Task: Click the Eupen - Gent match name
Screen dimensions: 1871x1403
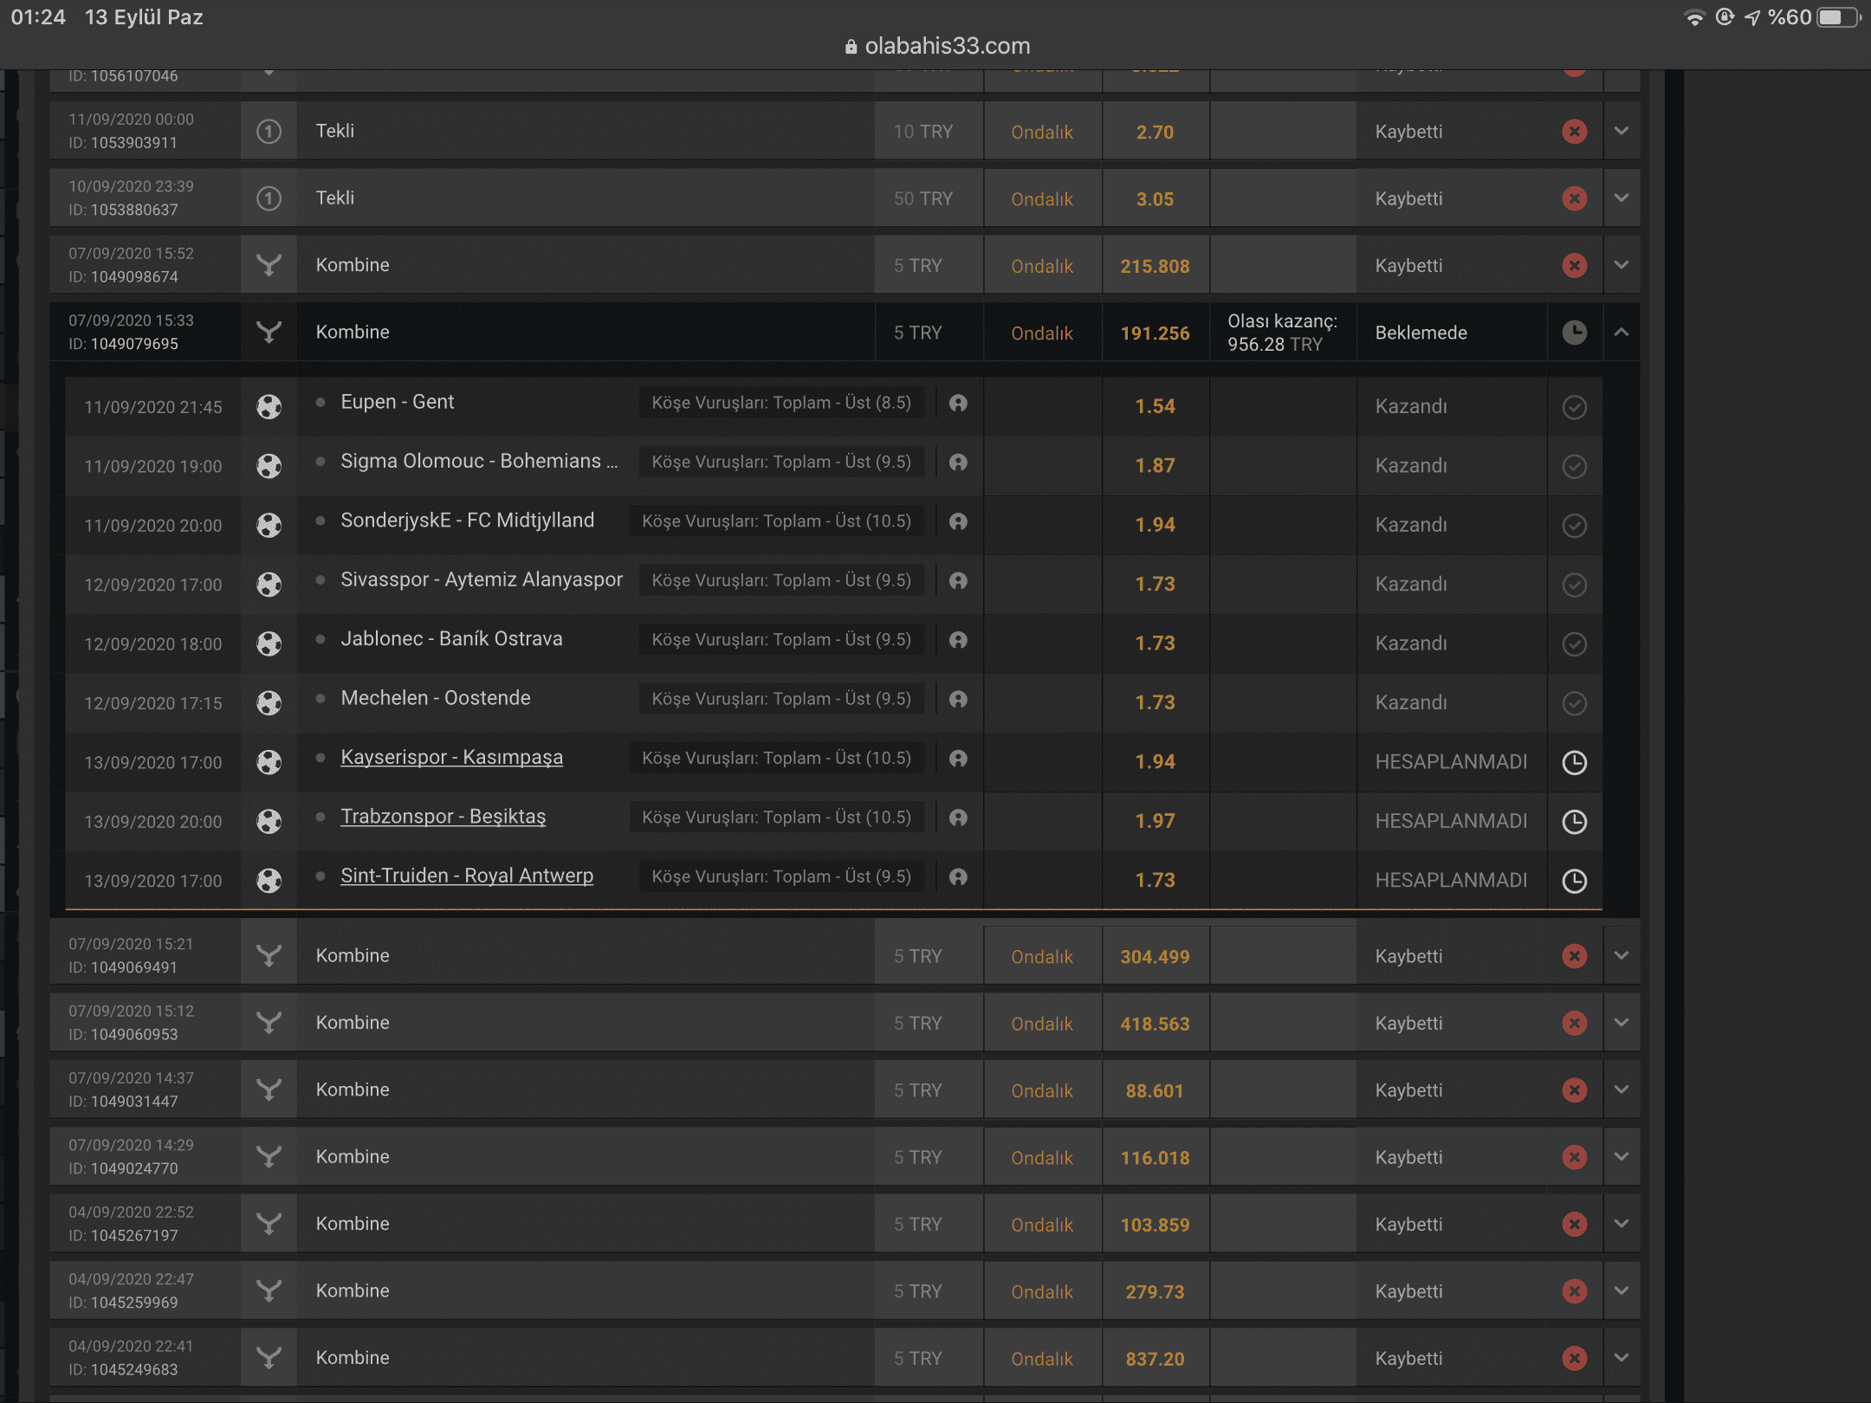Action: tap(397, 402)
